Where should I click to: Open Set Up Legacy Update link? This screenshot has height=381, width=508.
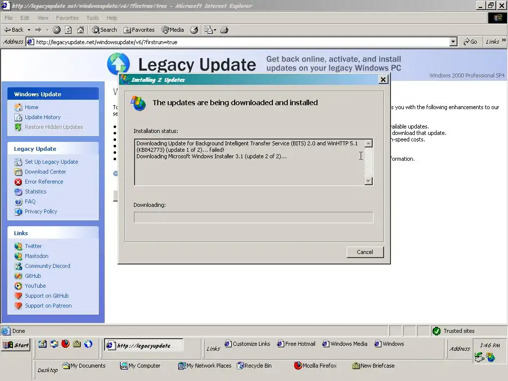[x=51, y=162]
